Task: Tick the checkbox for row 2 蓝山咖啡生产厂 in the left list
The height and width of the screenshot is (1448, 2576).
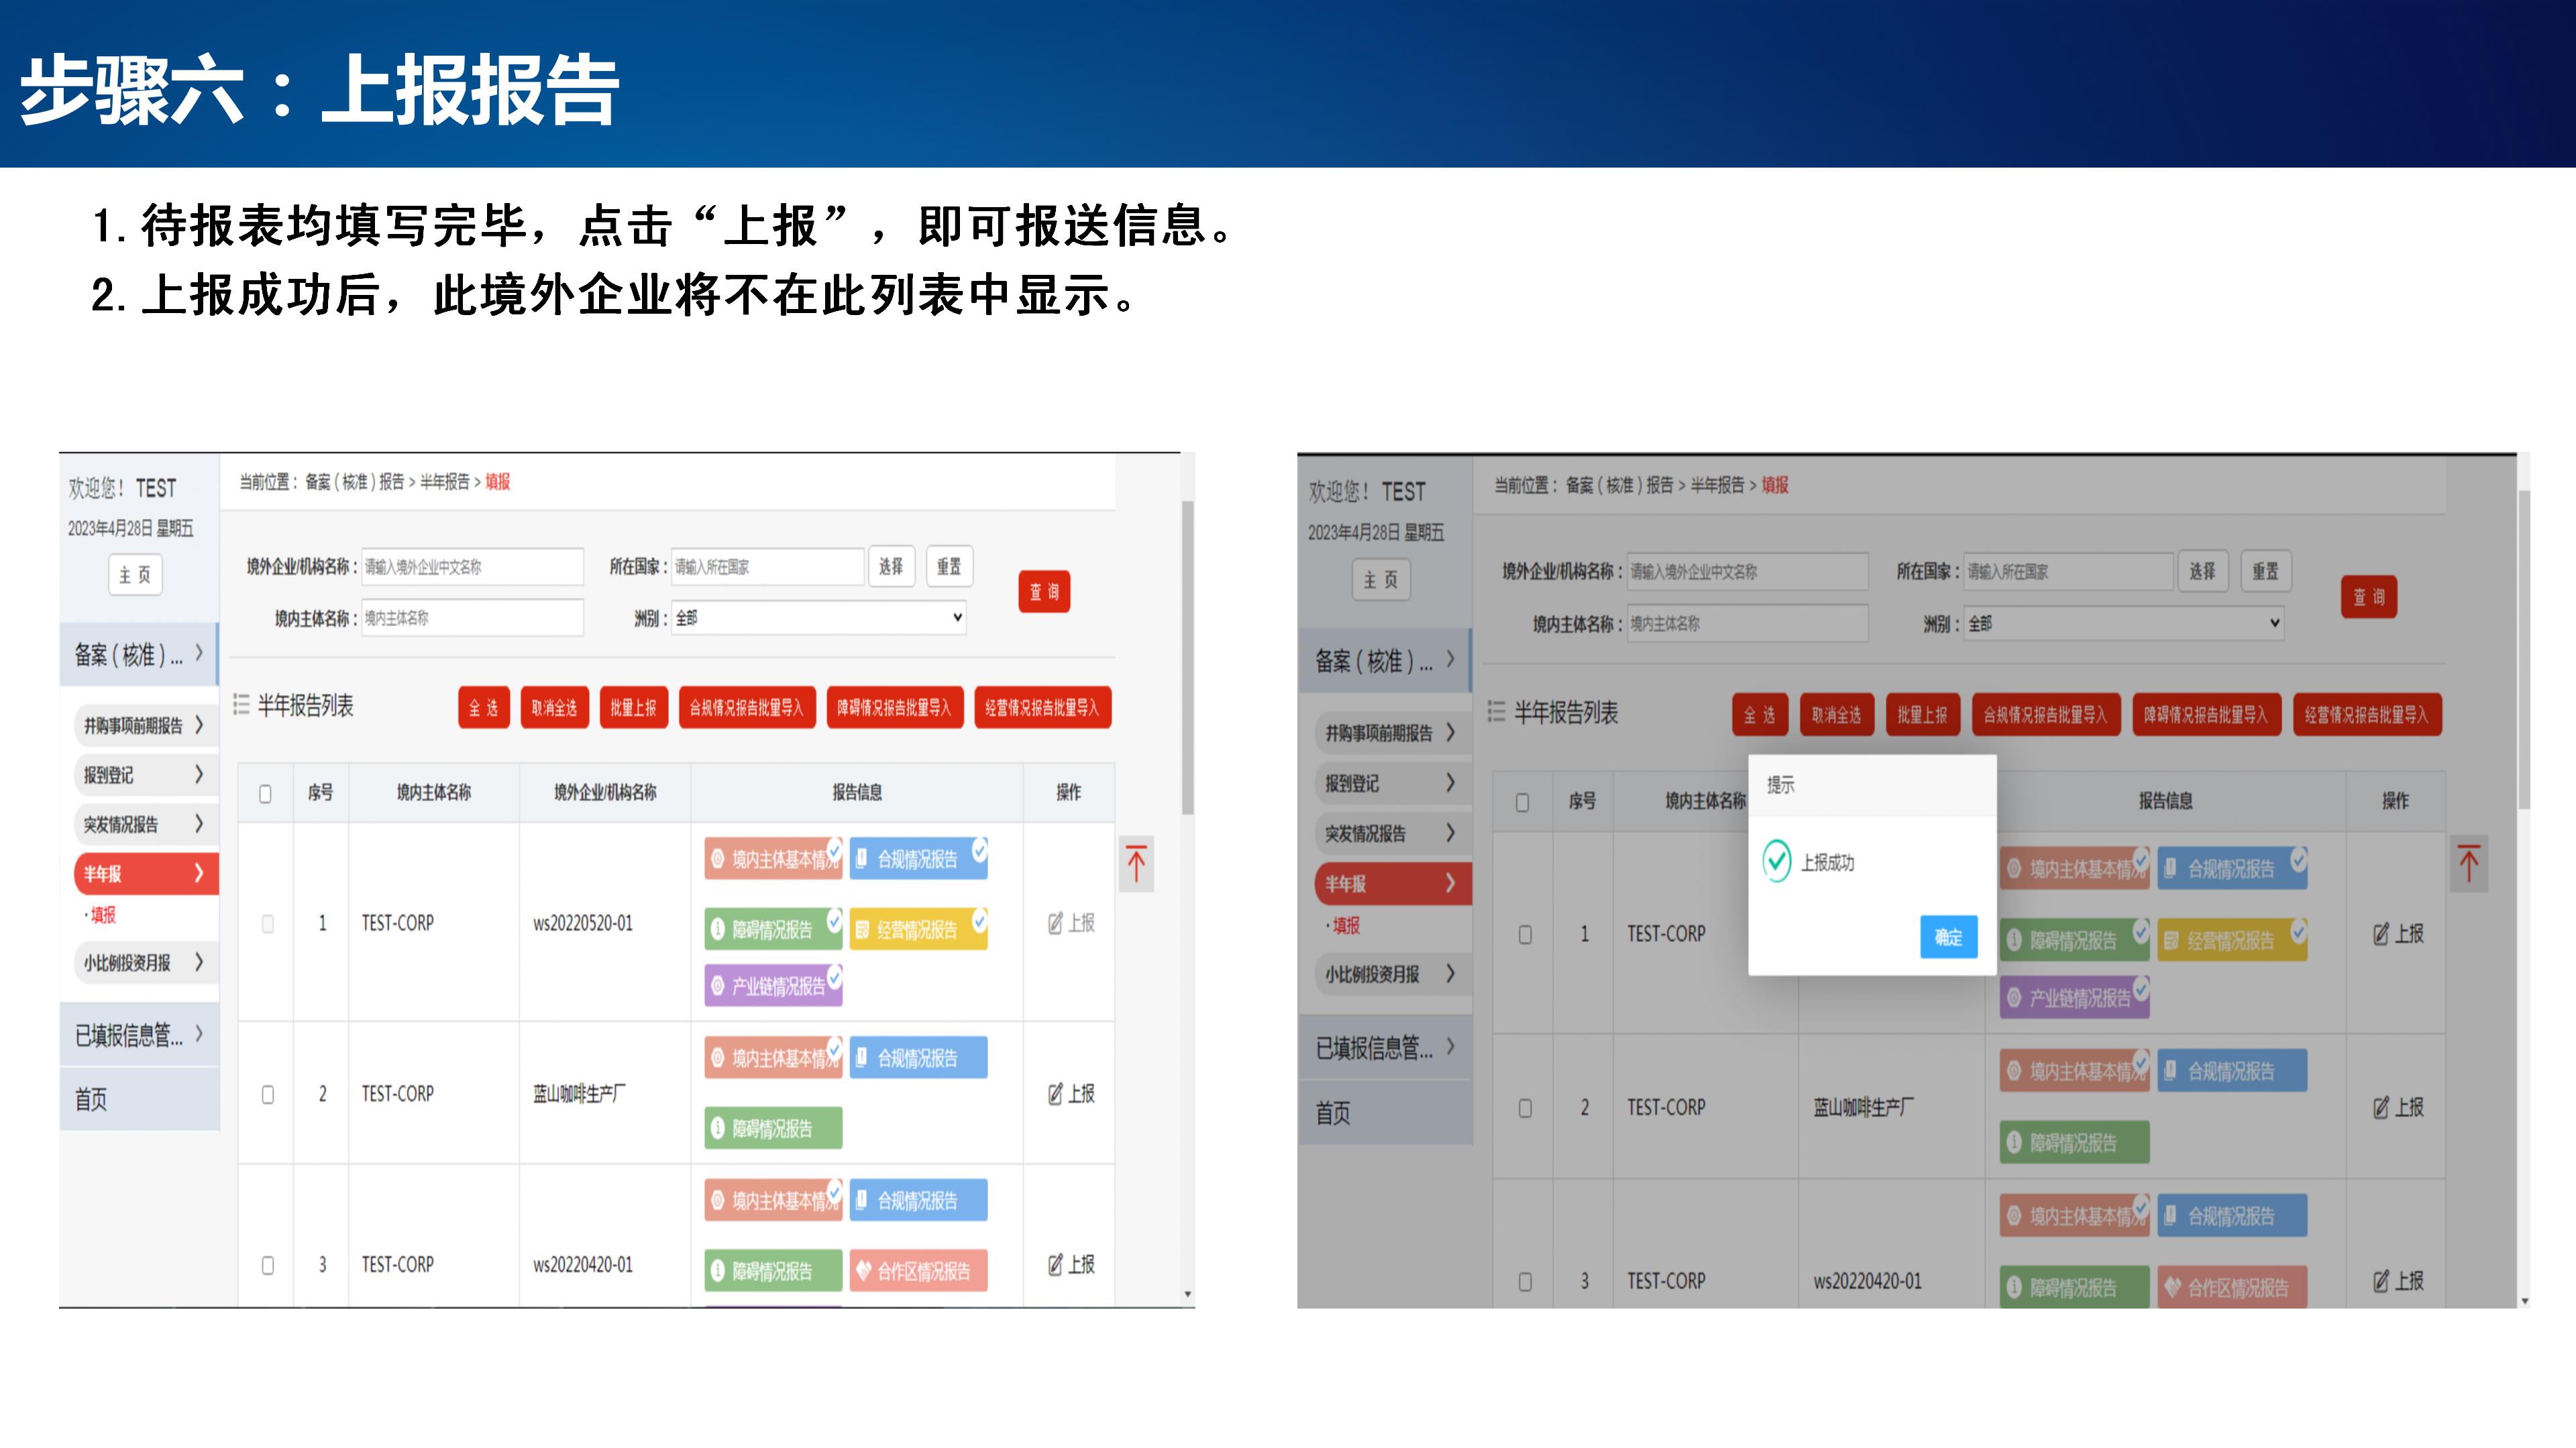Action: point(268,1094)
